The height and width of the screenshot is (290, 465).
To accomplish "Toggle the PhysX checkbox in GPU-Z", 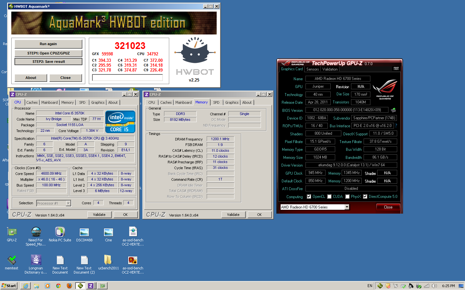I will point(347,197).
